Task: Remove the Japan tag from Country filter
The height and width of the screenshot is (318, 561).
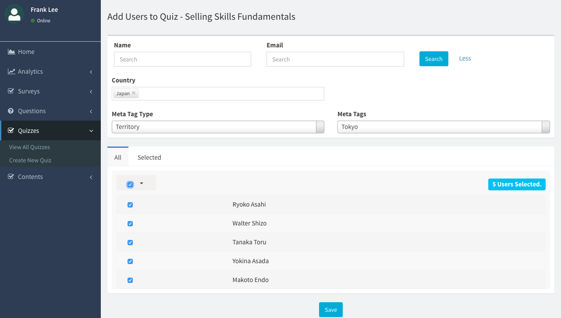Action: 134,93
